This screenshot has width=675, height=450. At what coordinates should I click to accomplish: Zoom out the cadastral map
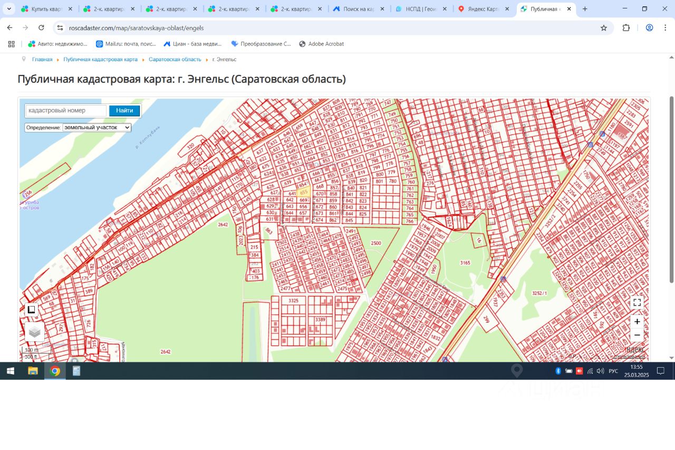(637, 335)
